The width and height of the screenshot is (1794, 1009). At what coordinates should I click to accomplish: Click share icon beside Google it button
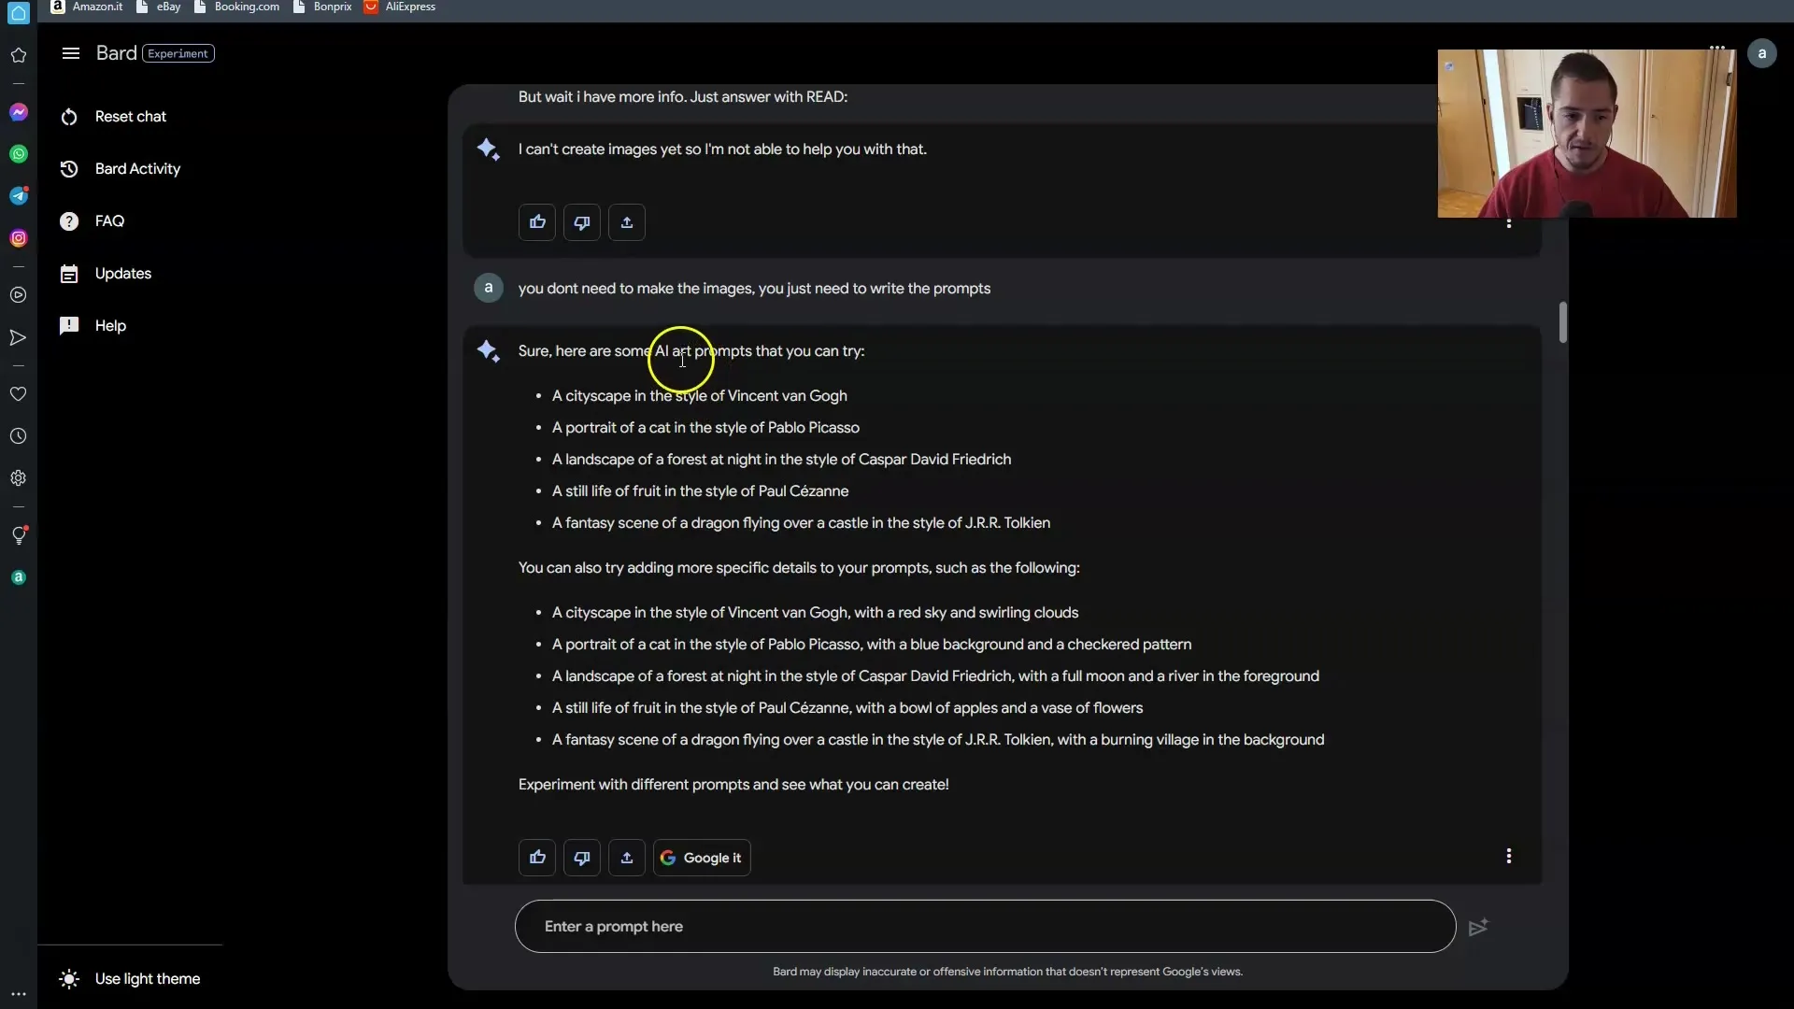[x=627, y=858]
